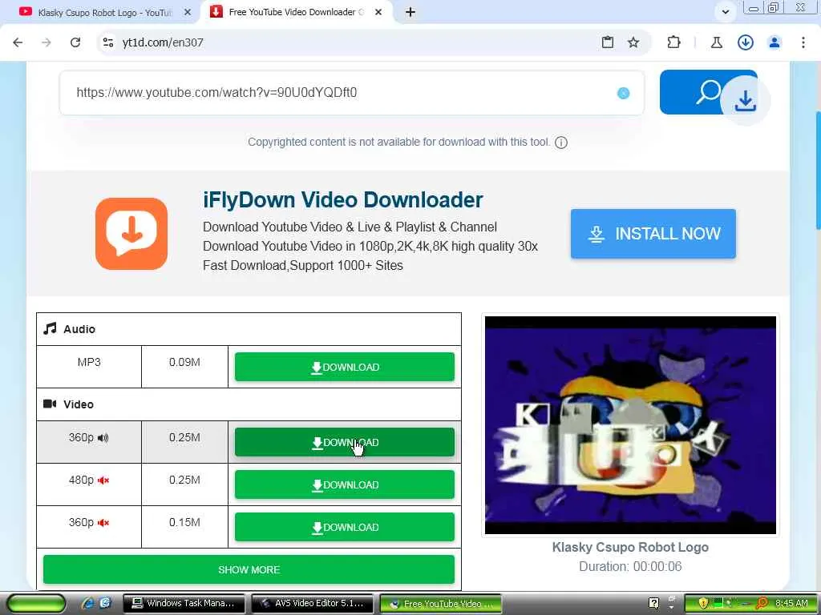Click the YouTube URL input field

[351, 93]
